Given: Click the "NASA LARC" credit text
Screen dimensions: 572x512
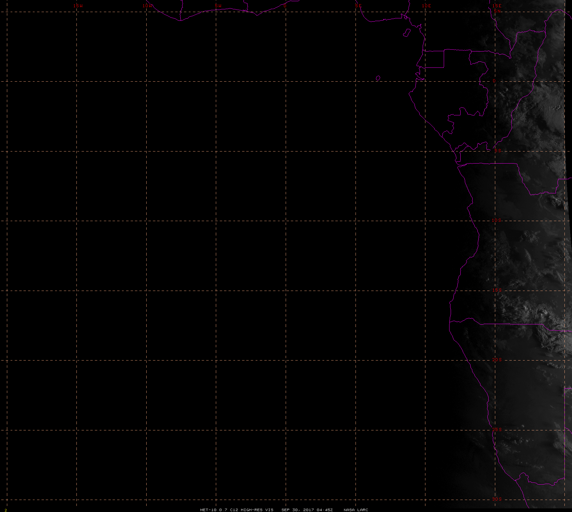Looking at the screenshot, I should (x=356, y=510).
